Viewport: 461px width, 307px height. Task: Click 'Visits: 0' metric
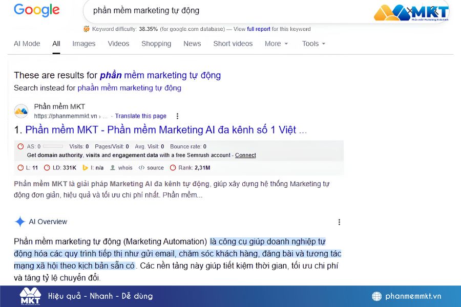[x=79, y=146]
